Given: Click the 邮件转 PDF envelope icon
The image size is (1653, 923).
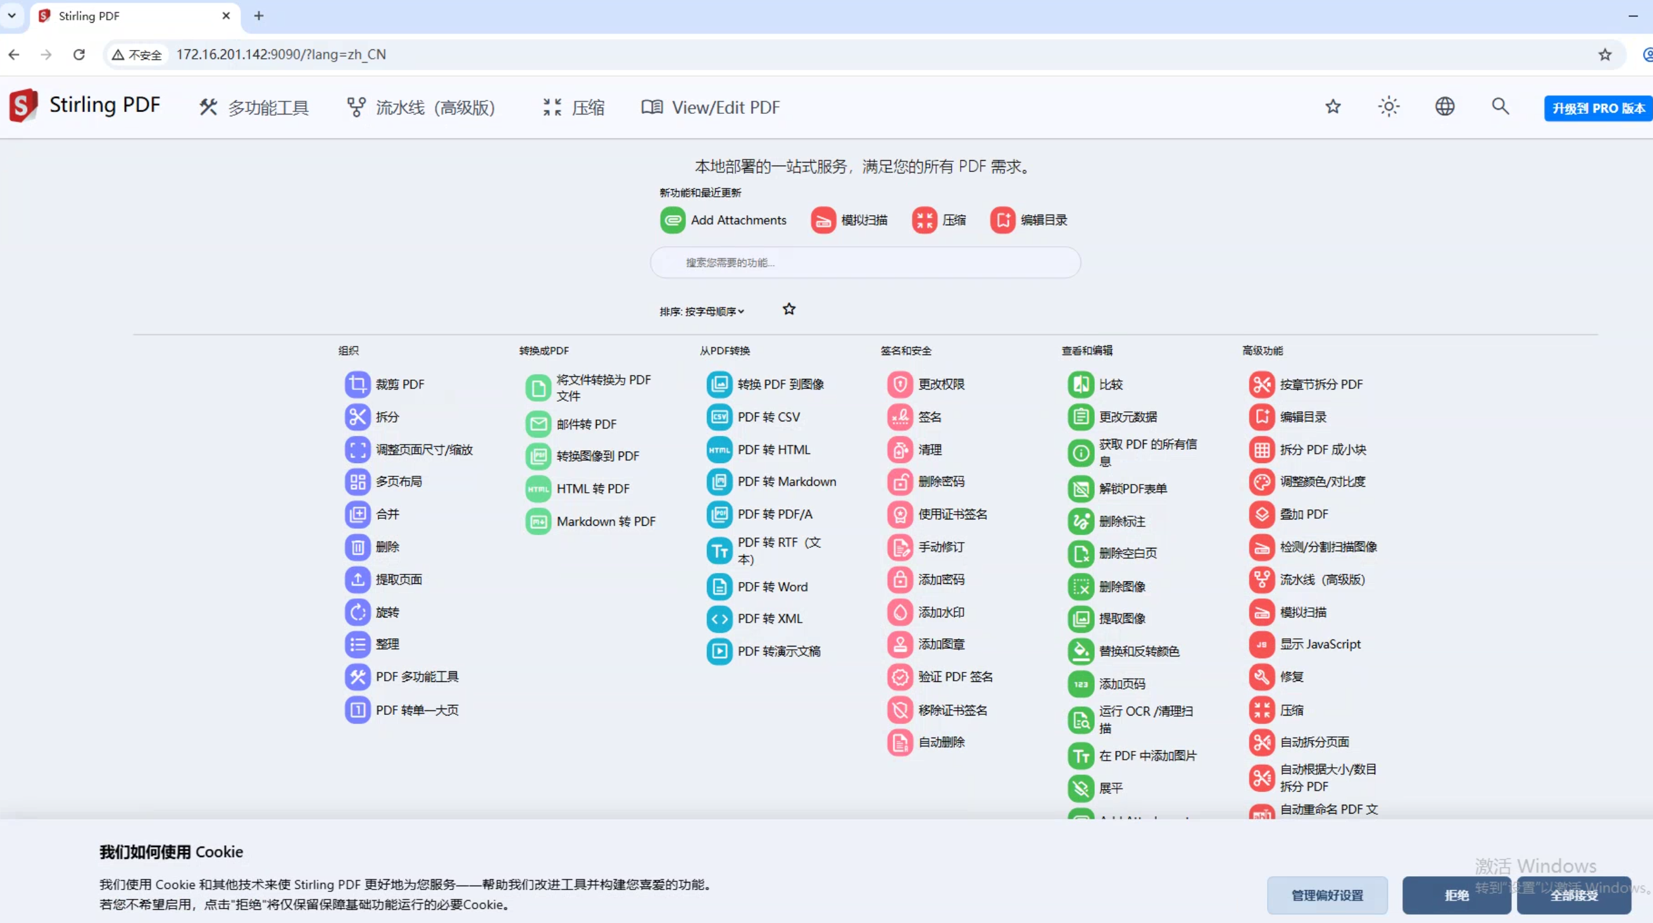Looking at the screenshot, I should coord(539,424).
